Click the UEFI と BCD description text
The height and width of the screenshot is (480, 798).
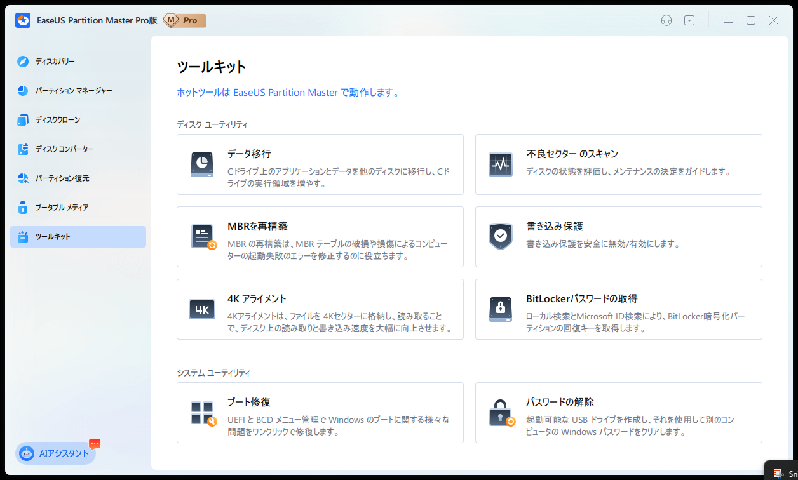point(339,426)
